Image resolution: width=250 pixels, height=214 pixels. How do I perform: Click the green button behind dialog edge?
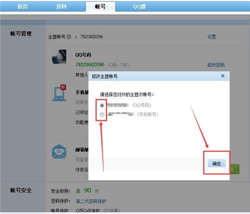[x=234, y=169]
